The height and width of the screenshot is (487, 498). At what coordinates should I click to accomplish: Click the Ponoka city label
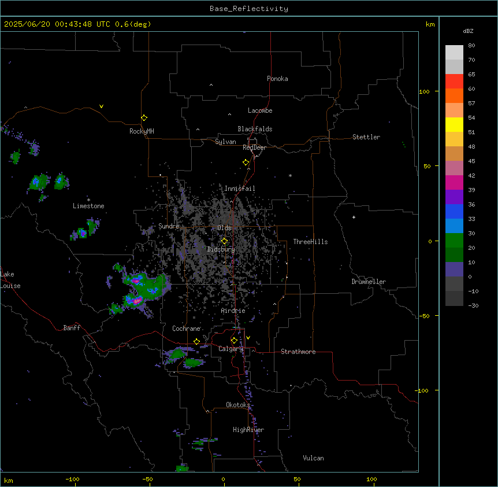[x=277, y=79]
